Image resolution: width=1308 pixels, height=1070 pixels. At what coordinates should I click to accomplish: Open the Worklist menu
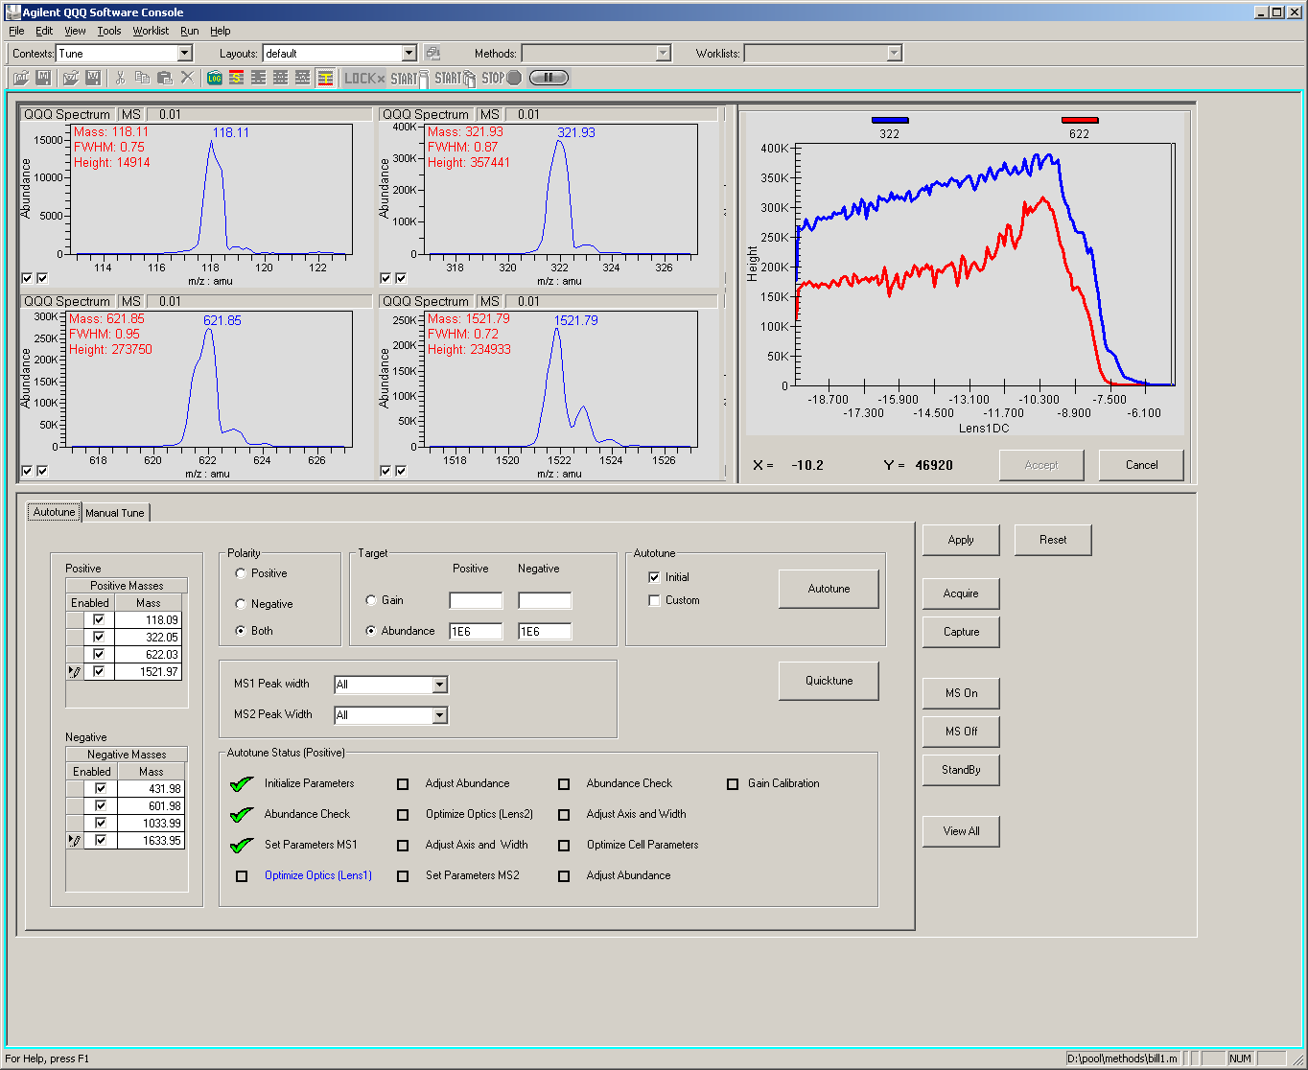pos(151,31)
